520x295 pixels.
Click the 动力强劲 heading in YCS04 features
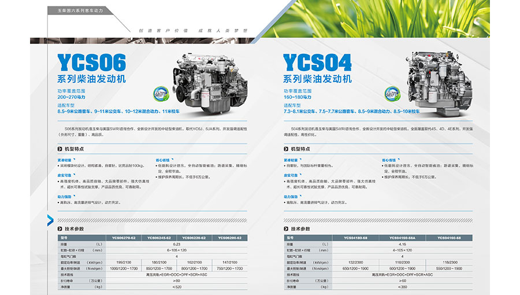tap(291, 197)
